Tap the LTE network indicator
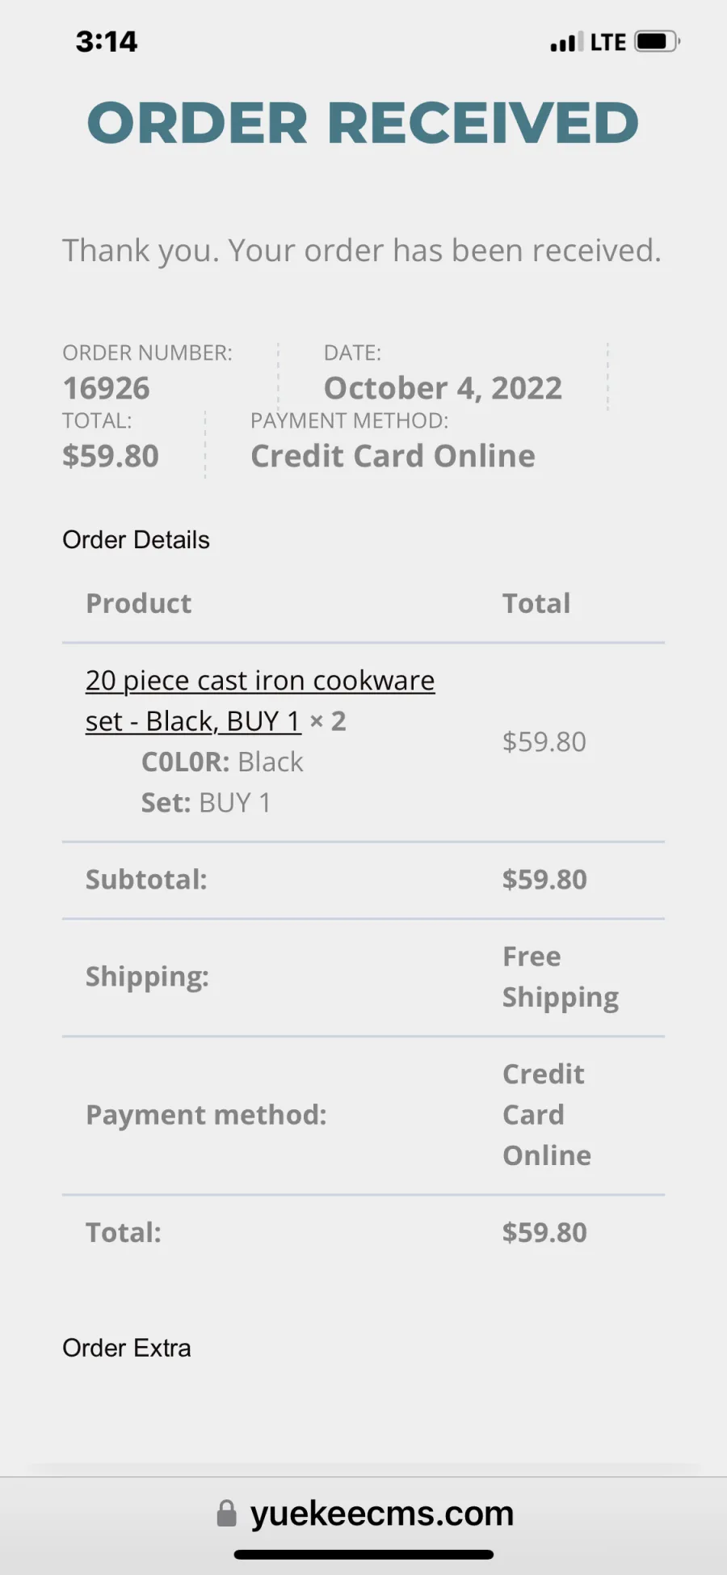The width and height of the screenshot is (727, 1575). point(608,42)
